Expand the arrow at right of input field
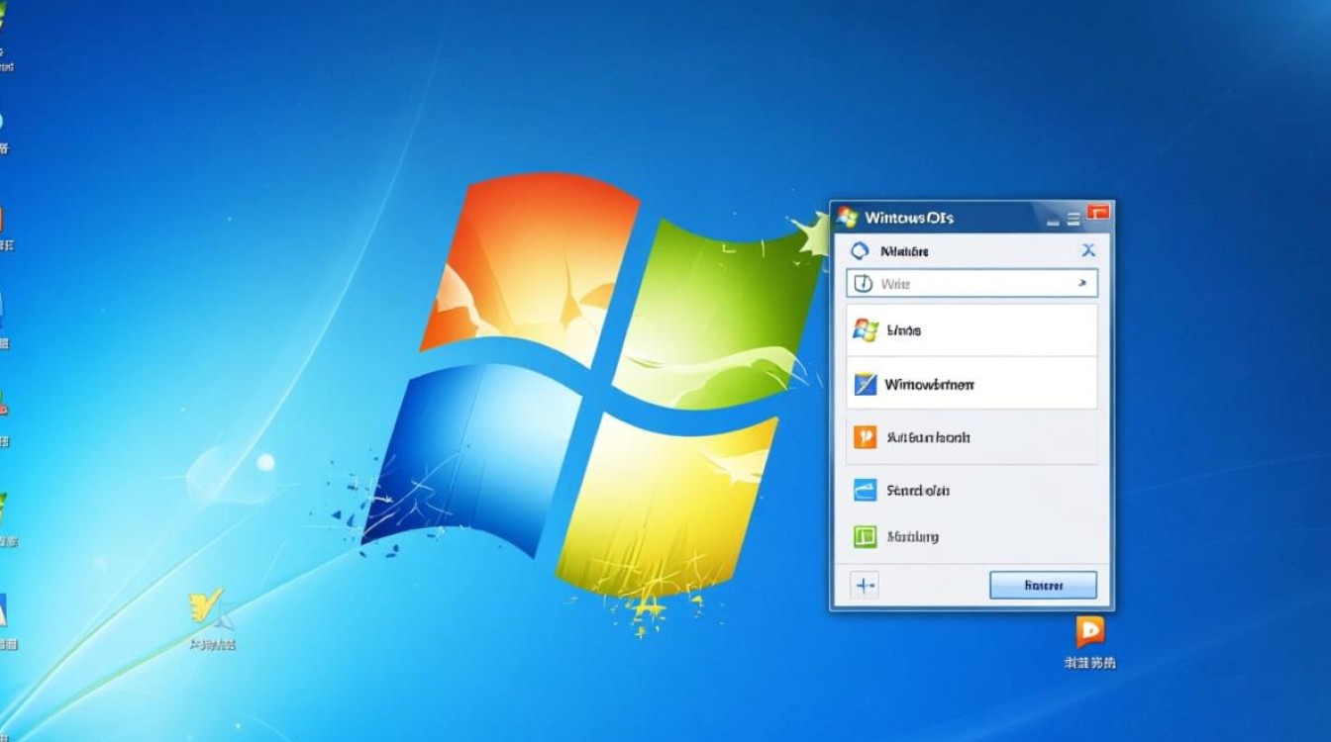The height and width of the screenshot is (742, 1331). 1081,284
